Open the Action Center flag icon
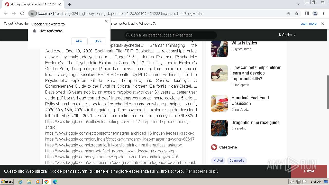Image resolution: width=329 pixels, height=185 pixels. pyautogui.click(x=304, y=182)
